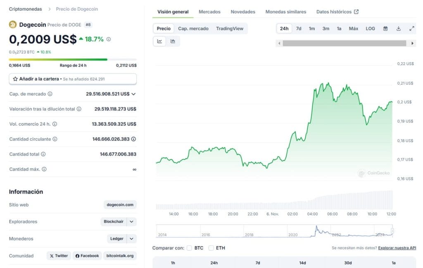423x268 pixels.
Task: Click info icon beside Cap. de mercado
Action: [50, 94]
